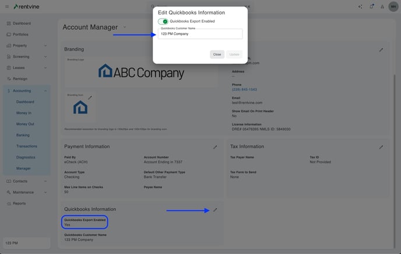Open the Account Manager title dropdown
The image size is (401, 254).
point(124,27)
